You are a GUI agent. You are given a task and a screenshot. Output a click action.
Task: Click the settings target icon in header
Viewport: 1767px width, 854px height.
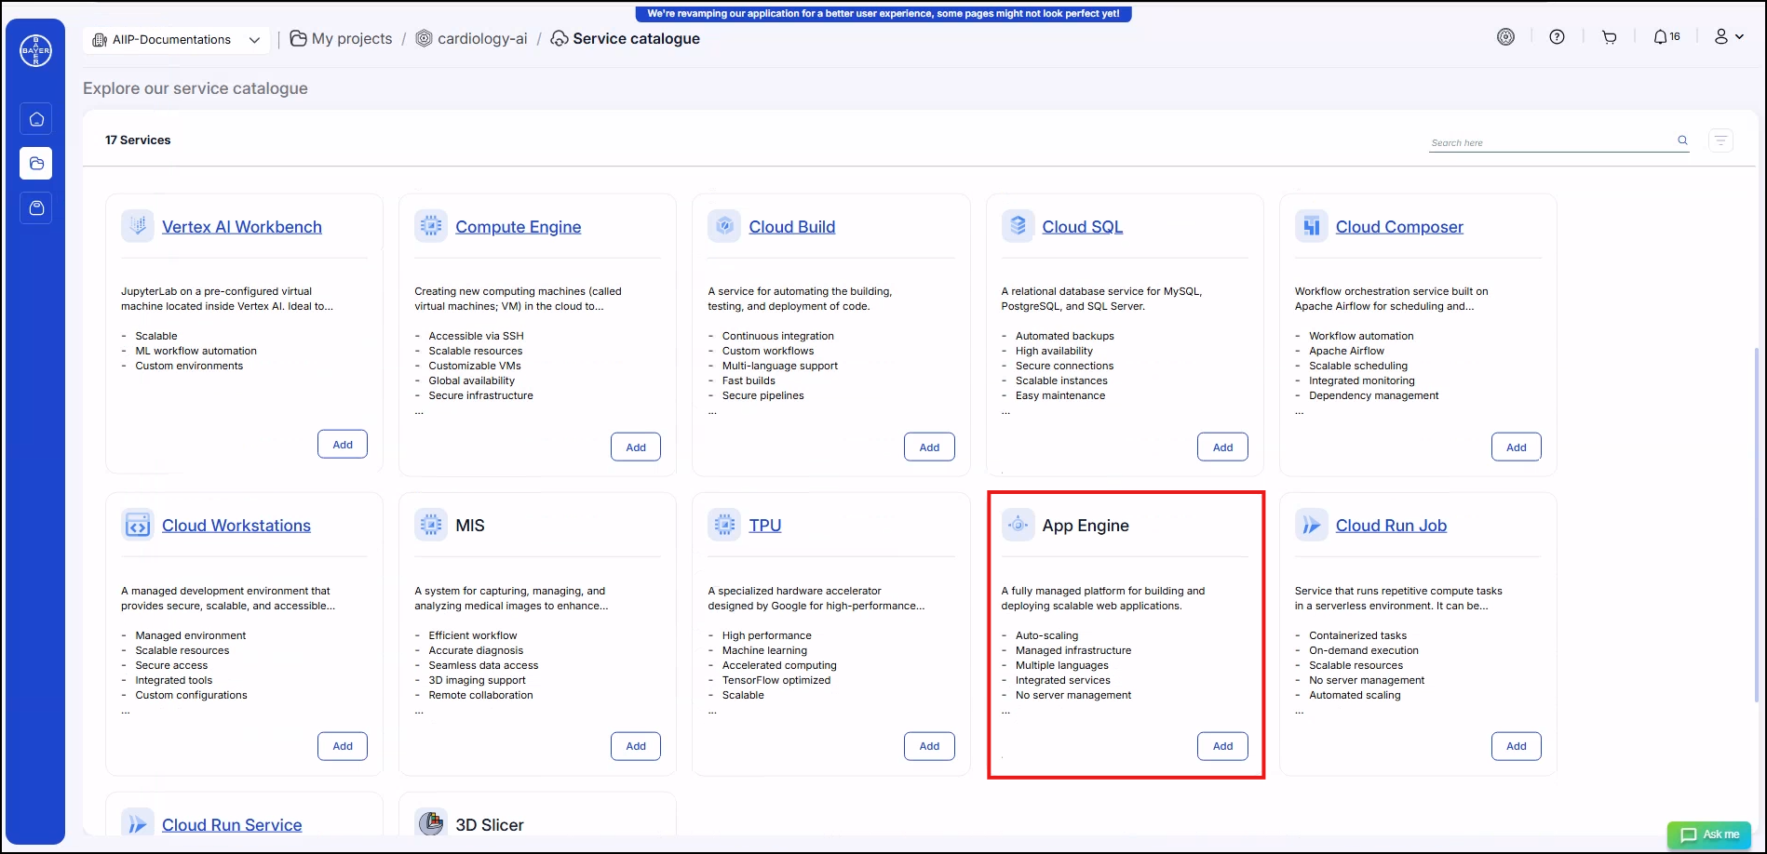click(1505, 37)
